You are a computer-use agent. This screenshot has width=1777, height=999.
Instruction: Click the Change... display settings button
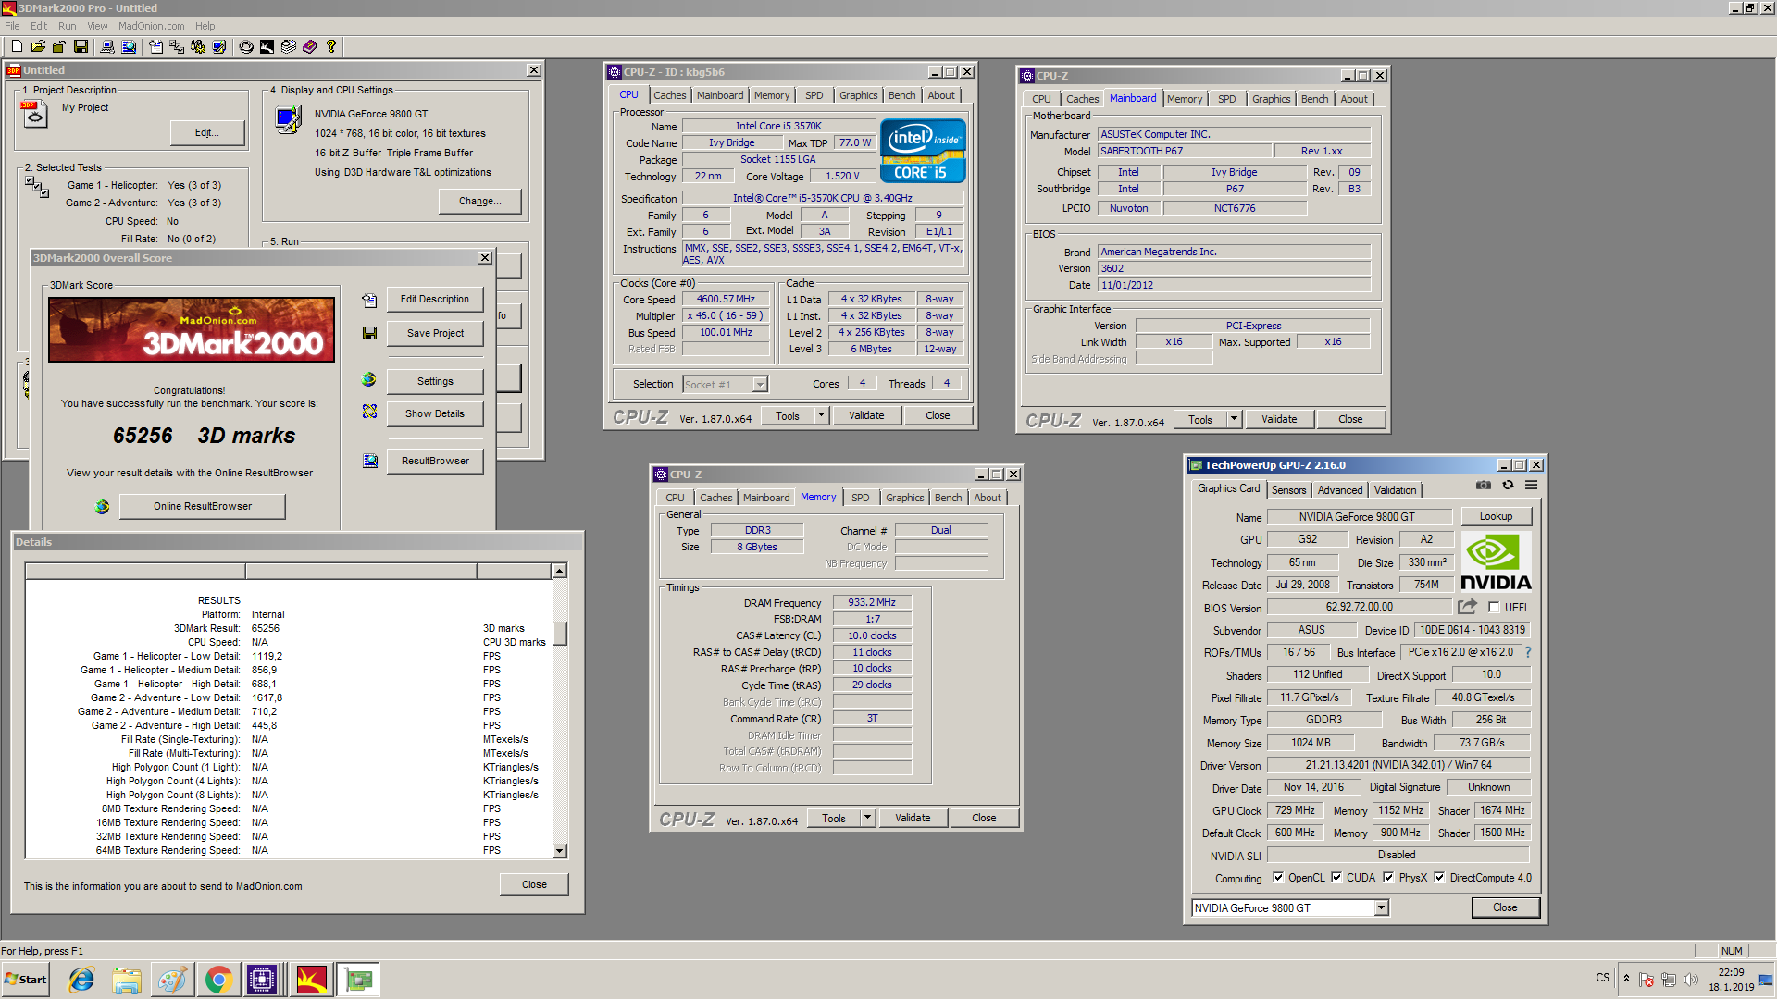click(480, 201)
